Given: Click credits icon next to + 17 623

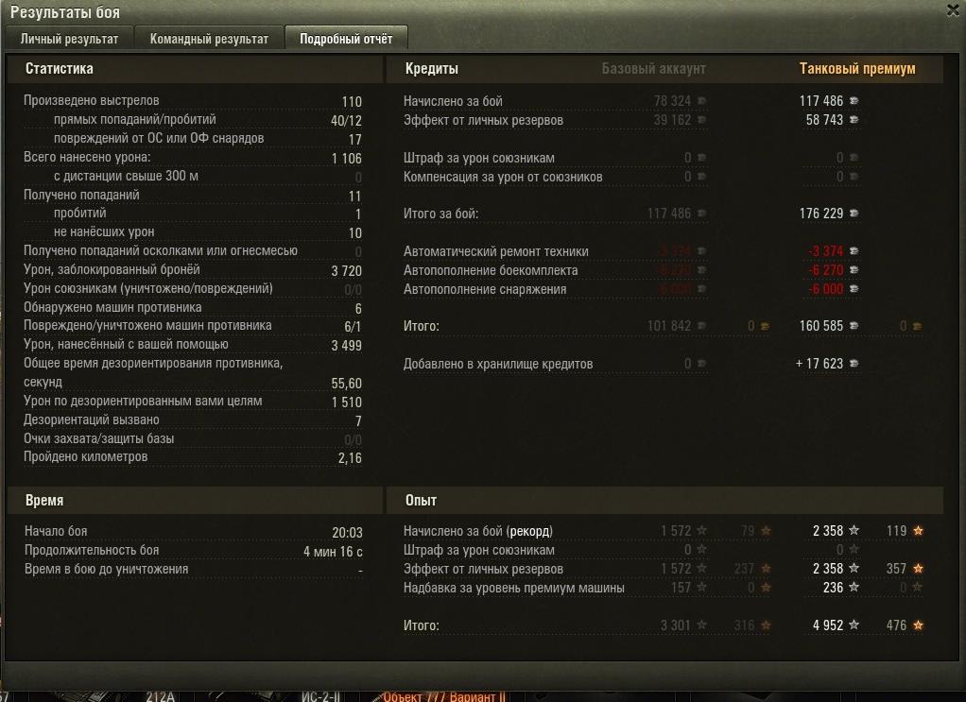Looking at the screenshot, I should click(854, 364).
